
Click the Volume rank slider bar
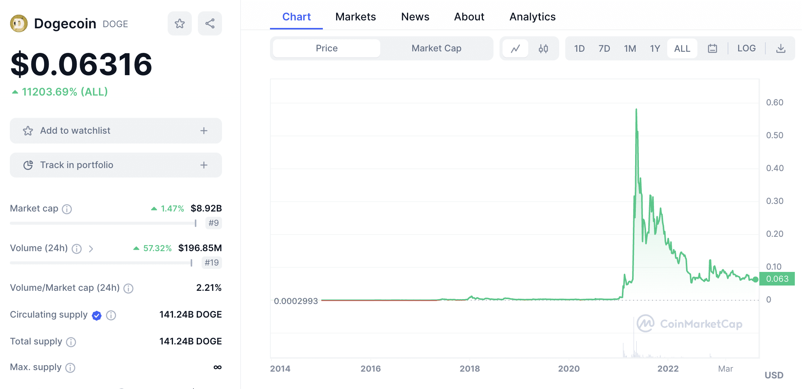click(x=101, y=263)
